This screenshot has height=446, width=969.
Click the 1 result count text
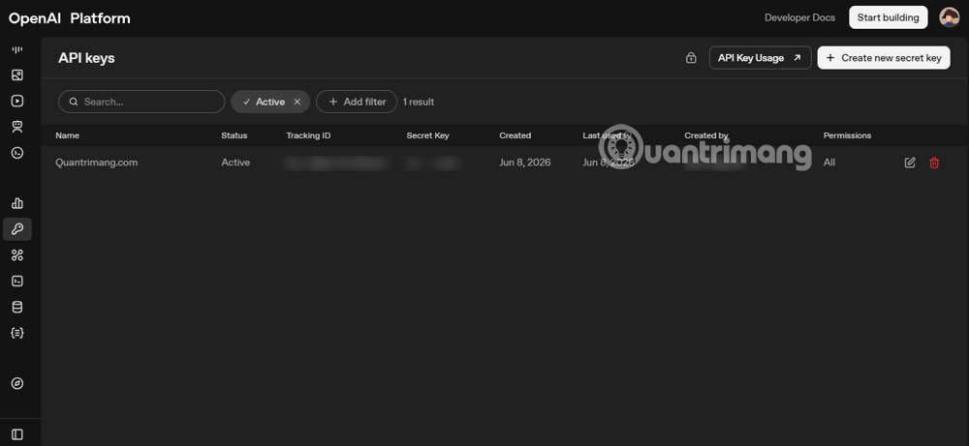coord(419,102)
